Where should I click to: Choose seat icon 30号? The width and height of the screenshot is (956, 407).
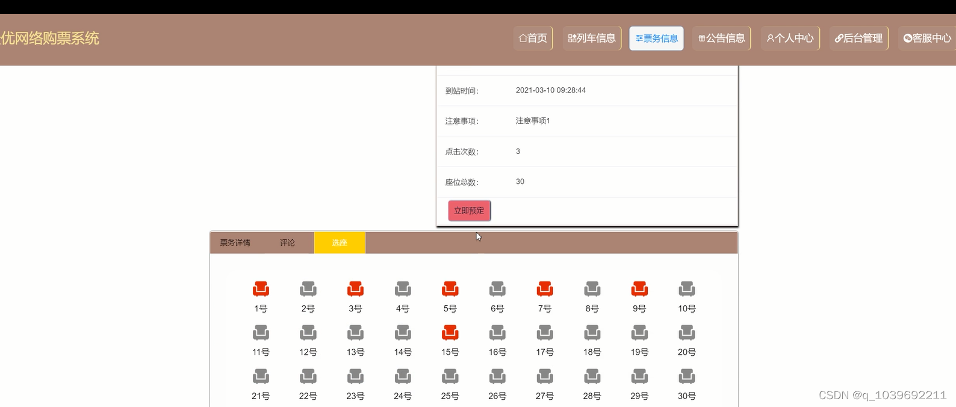click(x=687, y=376)
